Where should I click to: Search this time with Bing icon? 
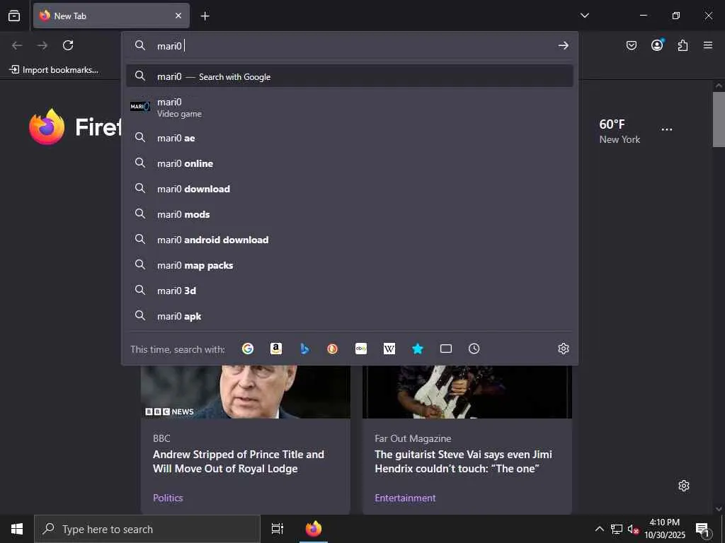304,349
